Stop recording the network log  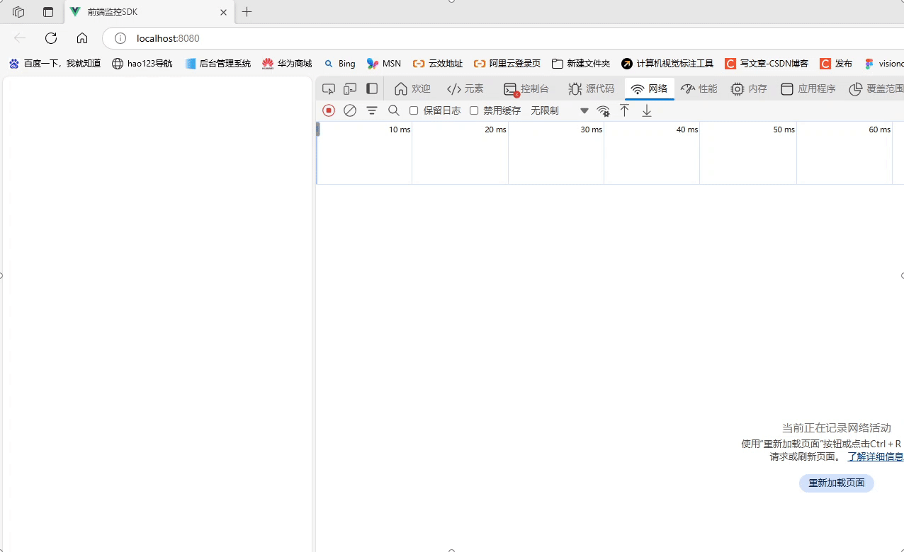point(328,110)
